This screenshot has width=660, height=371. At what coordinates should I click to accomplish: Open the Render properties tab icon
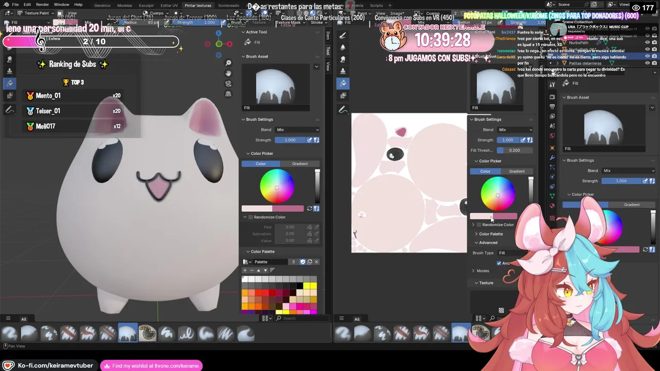pyautogui.click(x=552, y=97)
